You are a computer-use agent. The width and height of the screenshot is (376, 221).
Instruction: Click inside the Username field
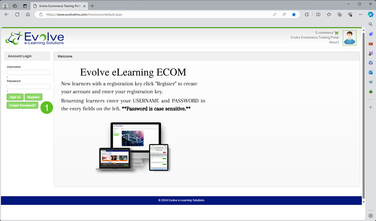pos(28,72)
